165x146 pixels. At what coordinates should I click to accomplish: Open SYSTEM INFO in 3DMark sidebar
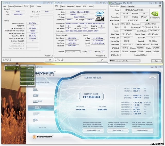click(38, 101)
